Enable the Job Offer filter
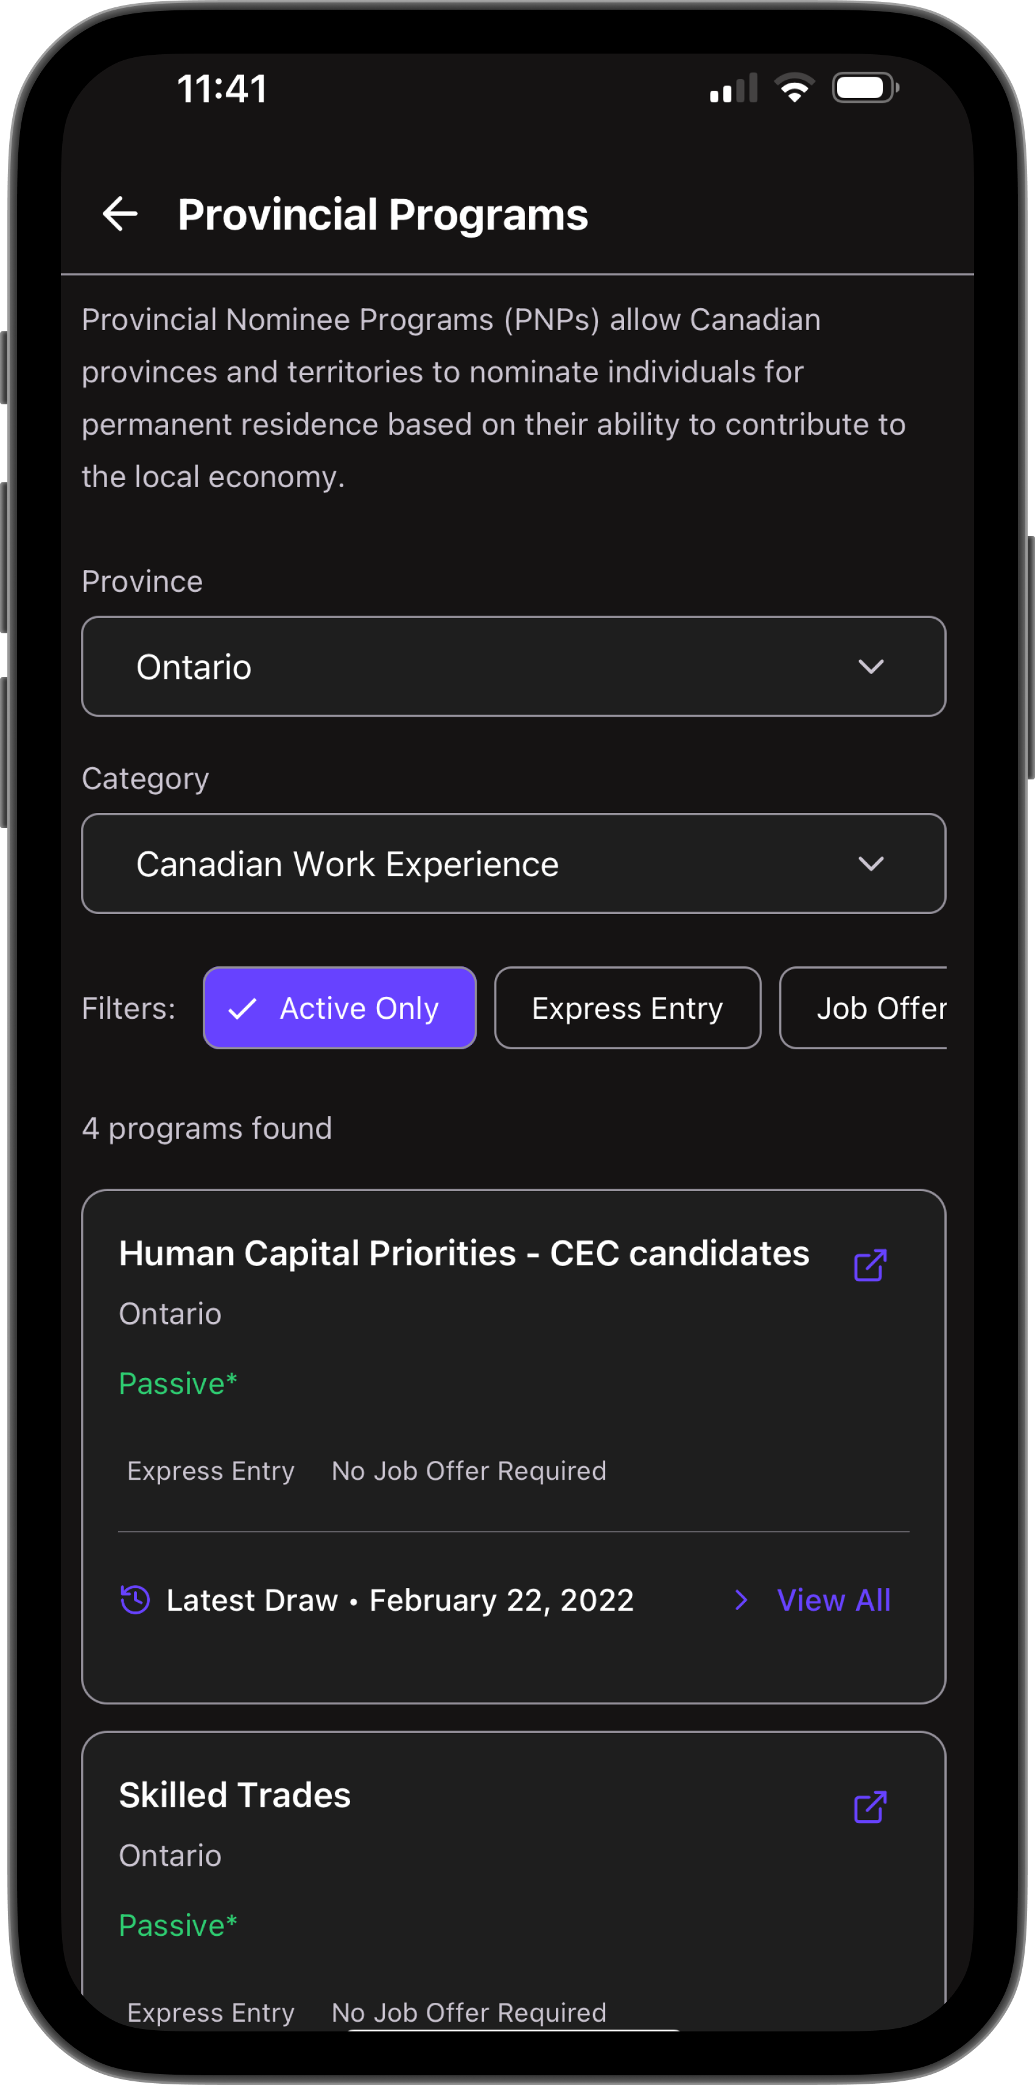The height and width of the screenshot is (2085, 1035). point(882,1008)
